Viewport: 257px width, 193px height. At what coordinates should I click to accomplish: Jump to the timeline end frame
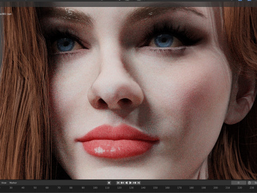pos(139,183)
